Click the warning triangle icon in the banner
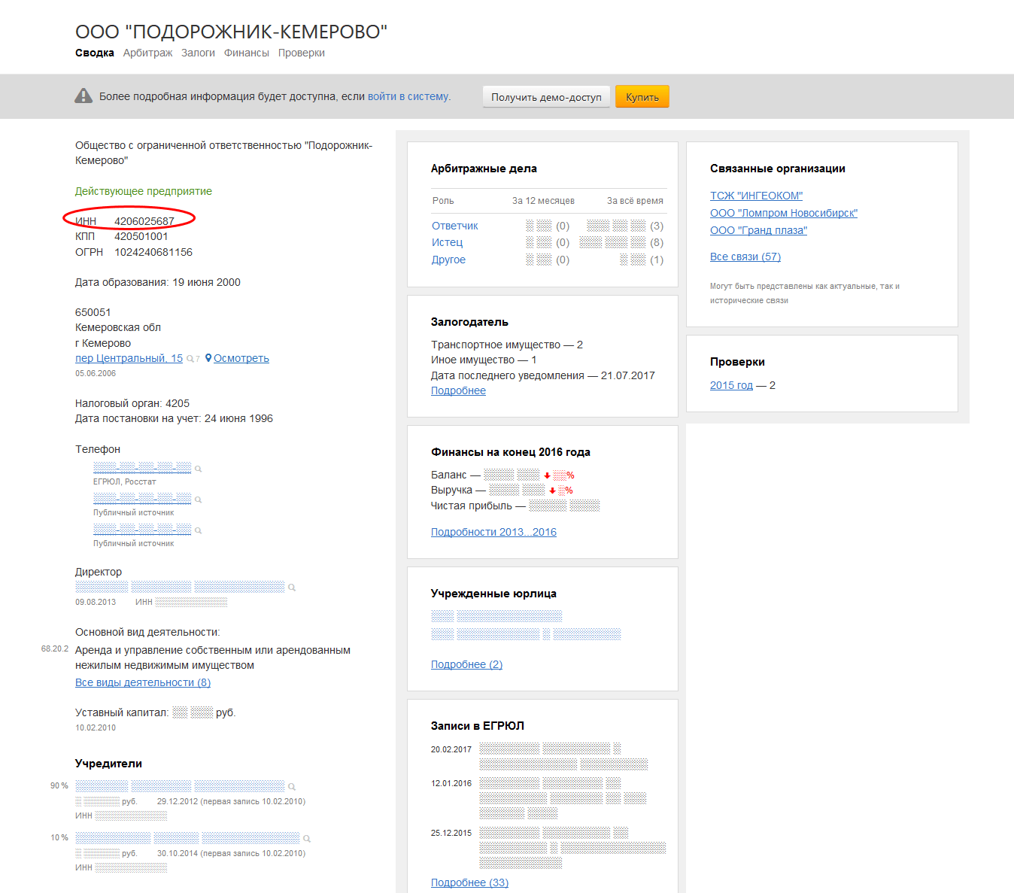 click(83, 96)
